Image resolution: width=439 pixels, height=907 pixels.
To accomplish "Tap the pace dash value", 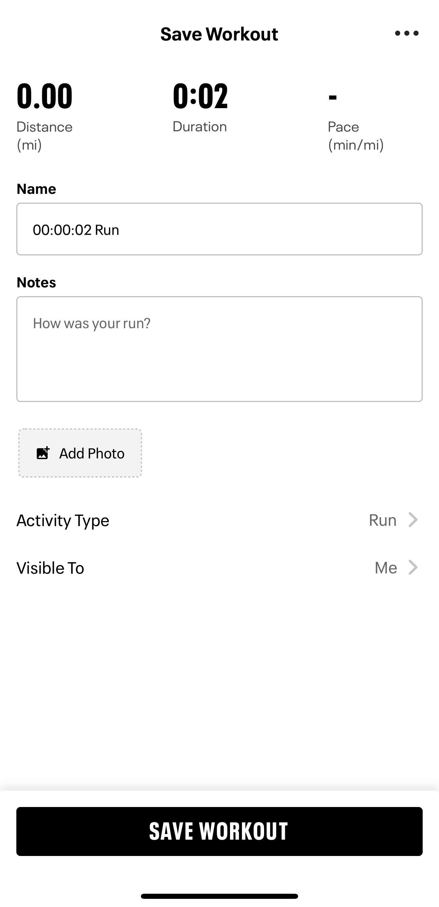I will click(332, 97).
